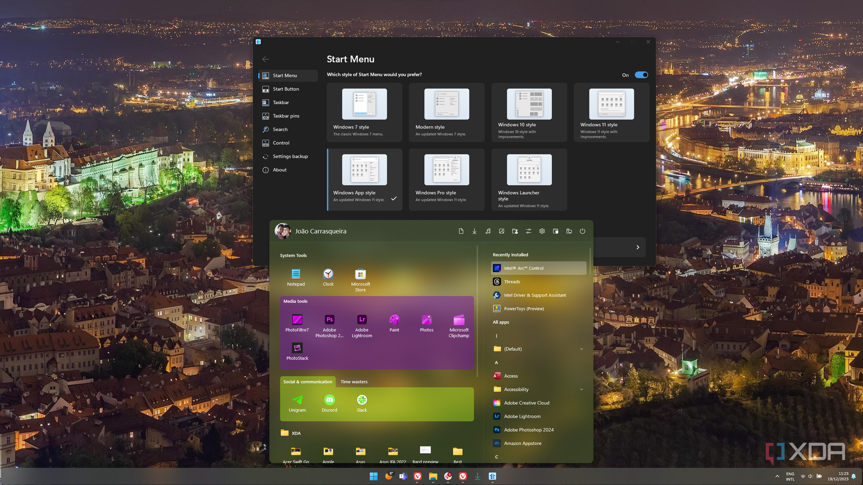Open the chevron arrow row in settings window
Image resolution: width=863 pixels, height=485 pixels.
[x=638, y=247]
